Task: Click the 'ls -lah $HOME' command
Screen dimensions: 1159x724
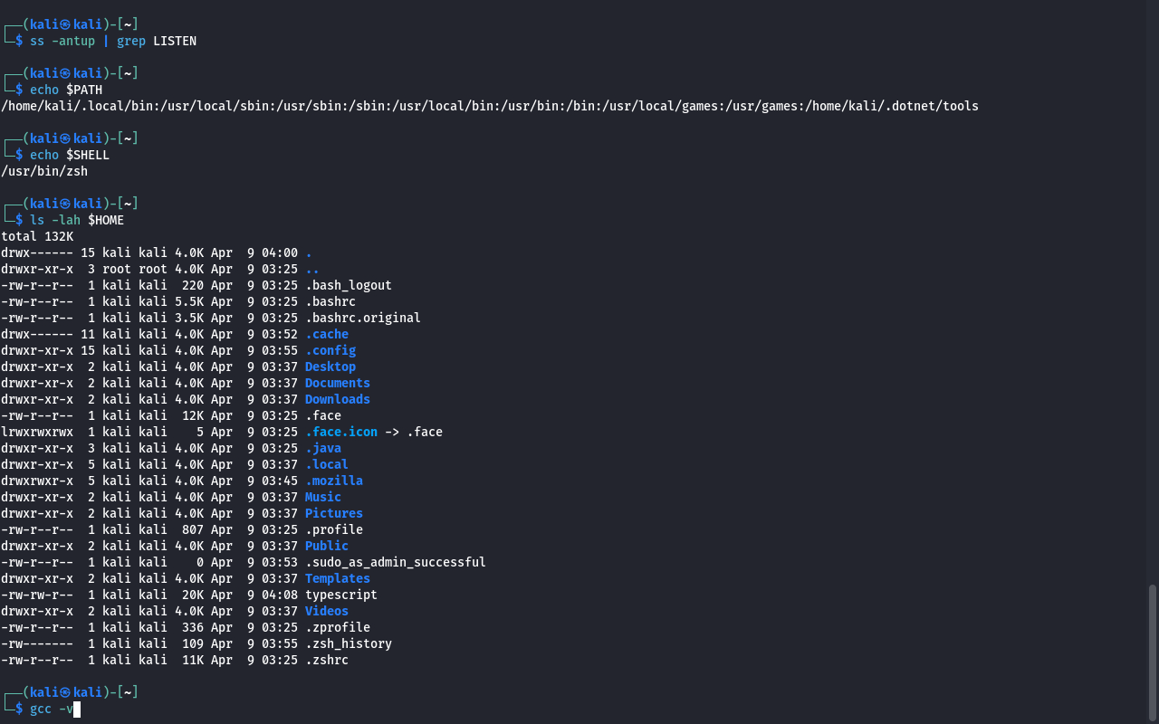Action: [x=76, y=220]
